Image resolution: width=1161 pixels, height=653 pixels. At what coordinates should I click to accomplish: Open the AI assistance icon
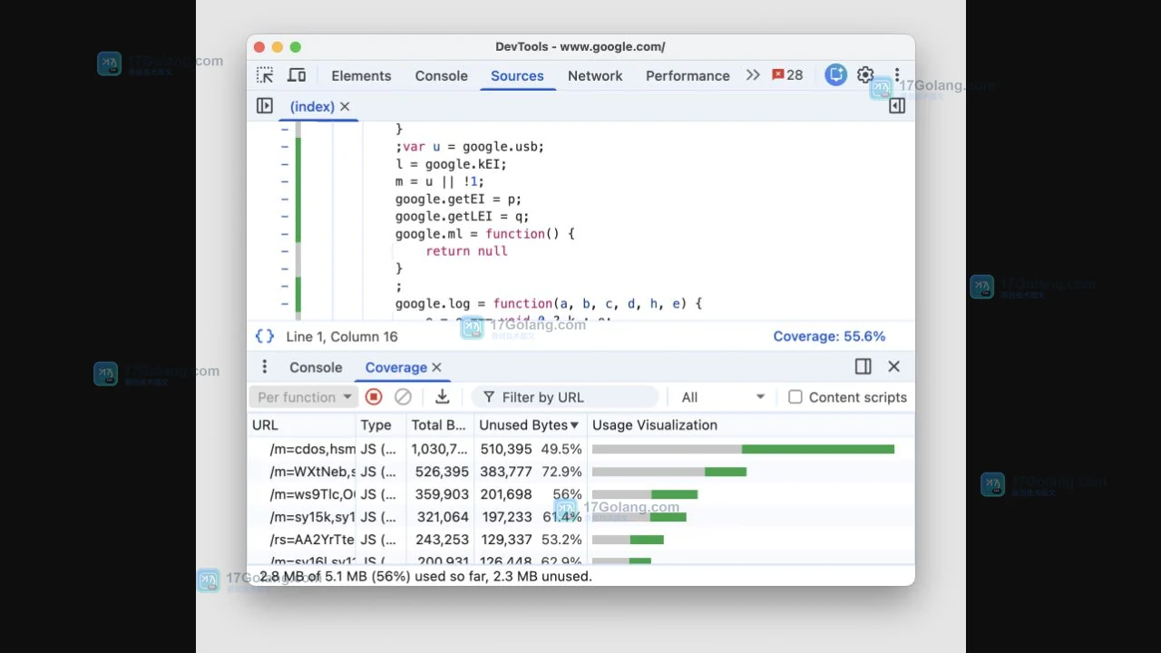click(x=835, y=75)
